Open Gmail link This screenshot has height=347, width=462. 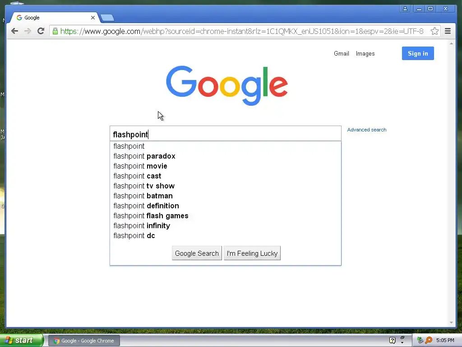pos(341,53)
